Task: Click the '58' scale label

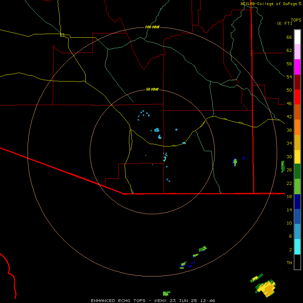Action: (289, 64)
